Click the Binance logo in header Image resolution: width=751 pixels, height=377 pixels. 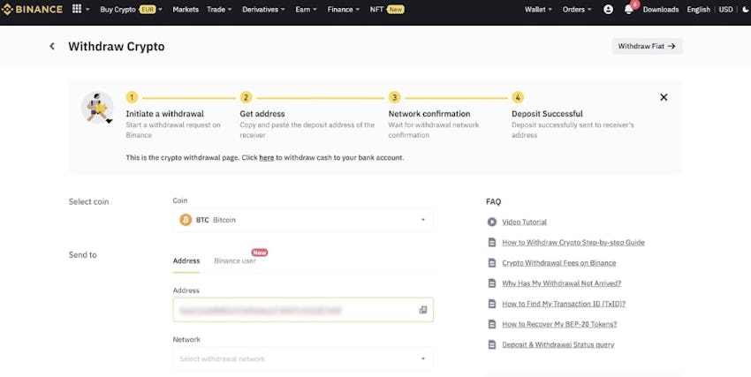tap(34, 10)
